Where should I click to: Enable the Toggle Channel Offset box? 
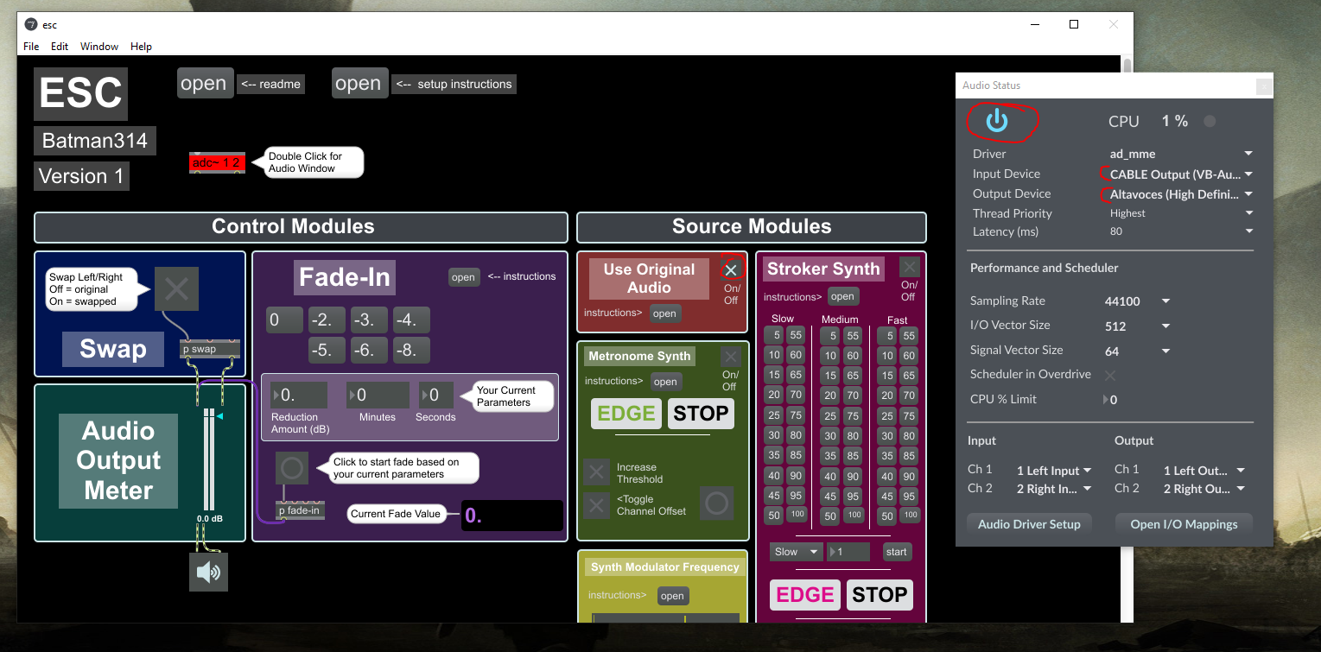pyautogui.click(x=596, y=505)
